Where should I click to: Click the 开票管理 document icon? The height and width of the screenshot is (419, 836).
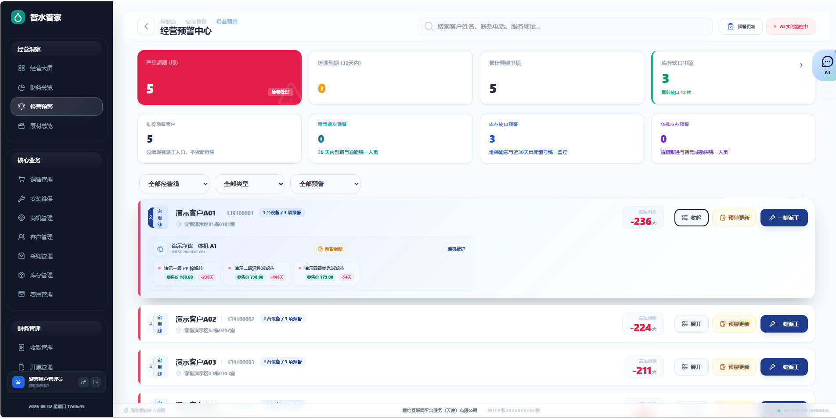point(22,367)
